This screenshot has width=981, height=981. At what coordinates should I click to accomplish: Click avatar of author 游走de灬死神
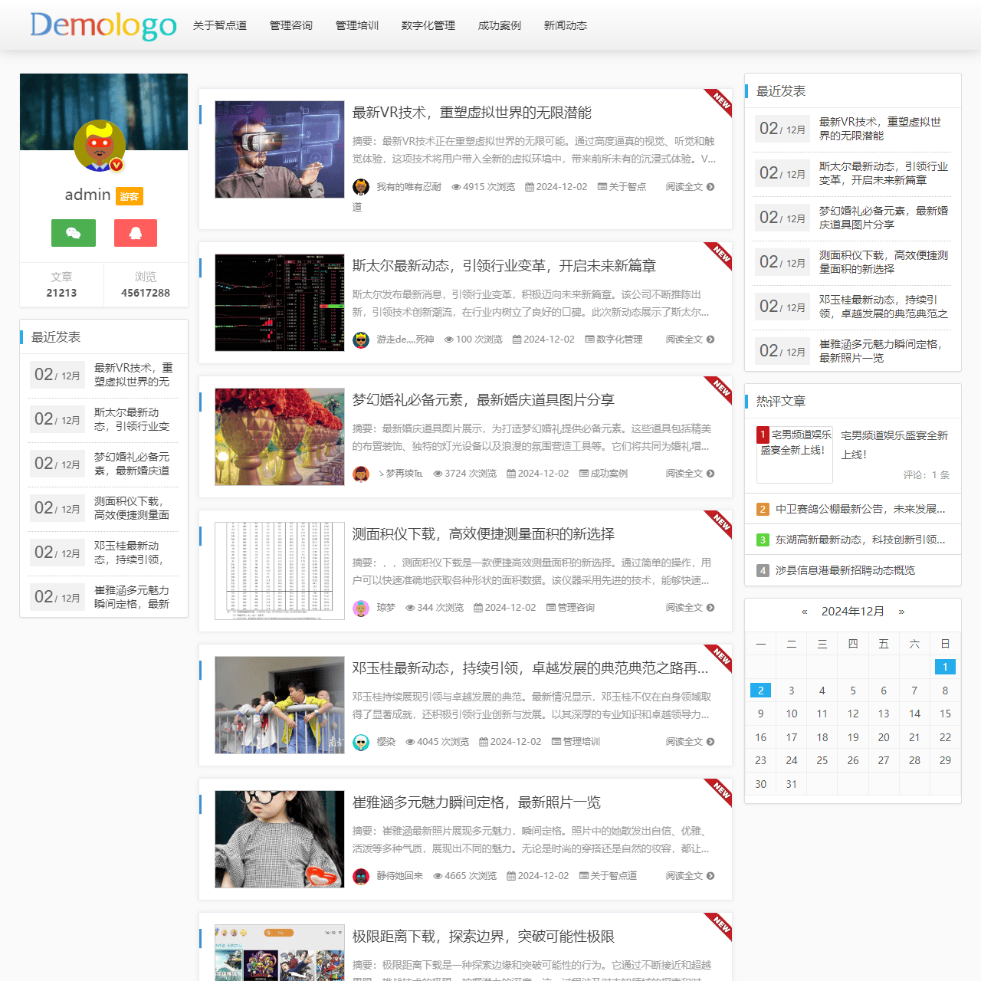(361, 340)
